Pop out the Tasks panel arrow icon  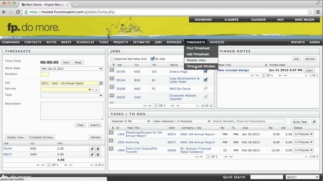314,122
